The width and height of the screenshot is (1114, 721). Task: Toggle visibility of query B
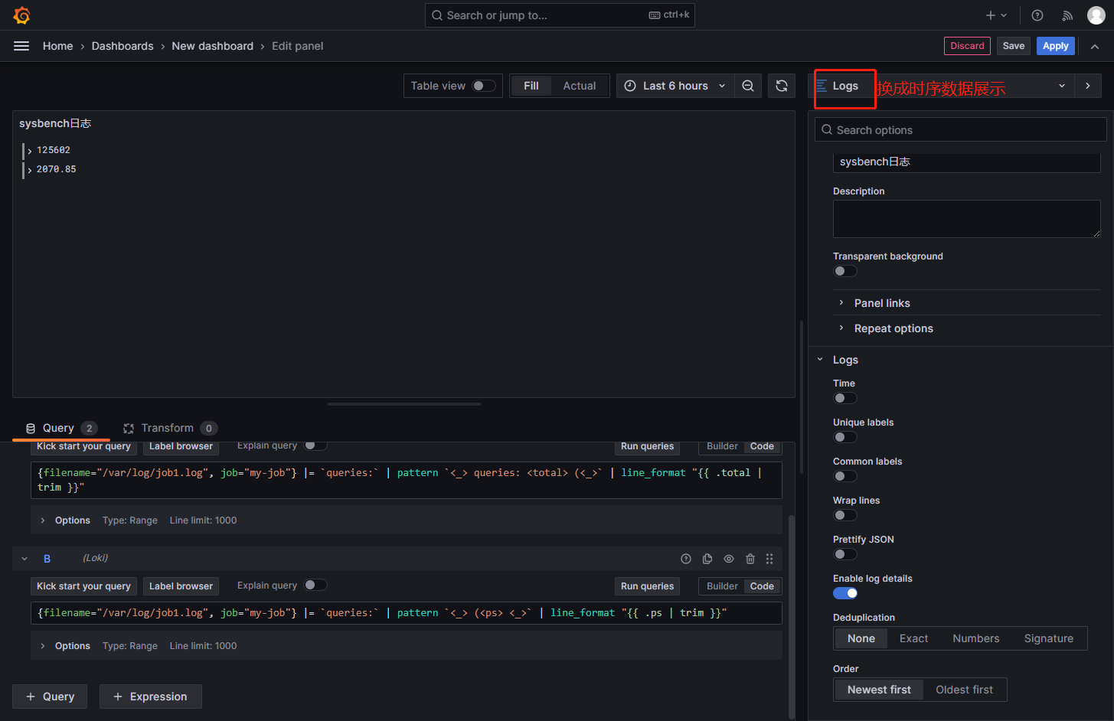pyautogui.click(x=729, y=559)
